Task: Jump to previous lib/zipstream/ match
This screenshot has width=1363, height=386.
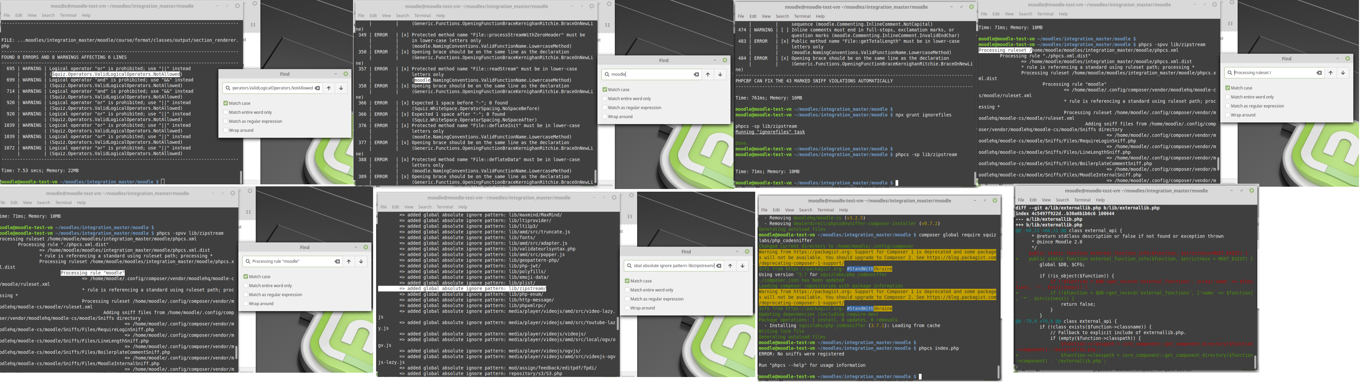Action: (730, 266)
